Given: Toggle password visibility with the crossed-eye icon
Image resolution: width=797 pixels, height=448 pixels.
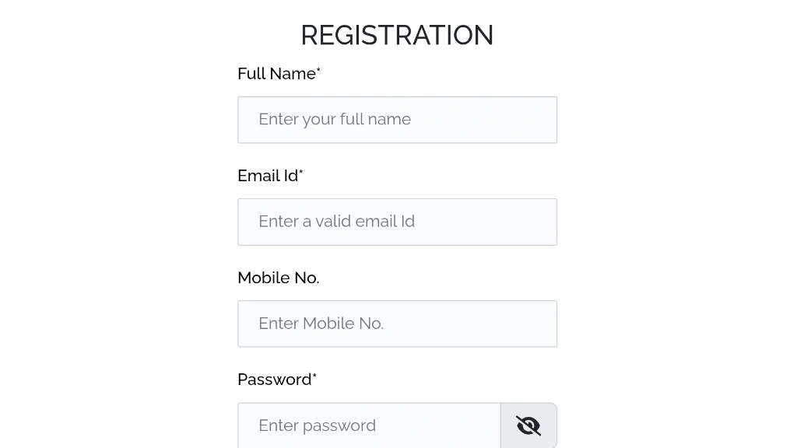Looking at the screenshot, I should tap(528, 425).
